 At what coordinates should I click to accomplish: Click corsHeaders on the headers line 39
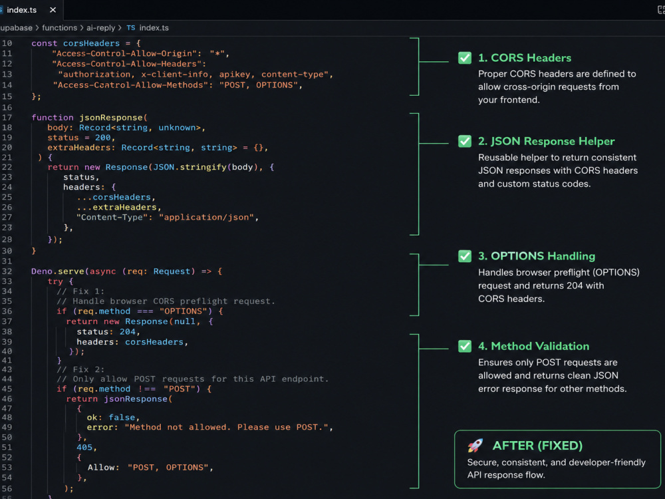point(154,342)
